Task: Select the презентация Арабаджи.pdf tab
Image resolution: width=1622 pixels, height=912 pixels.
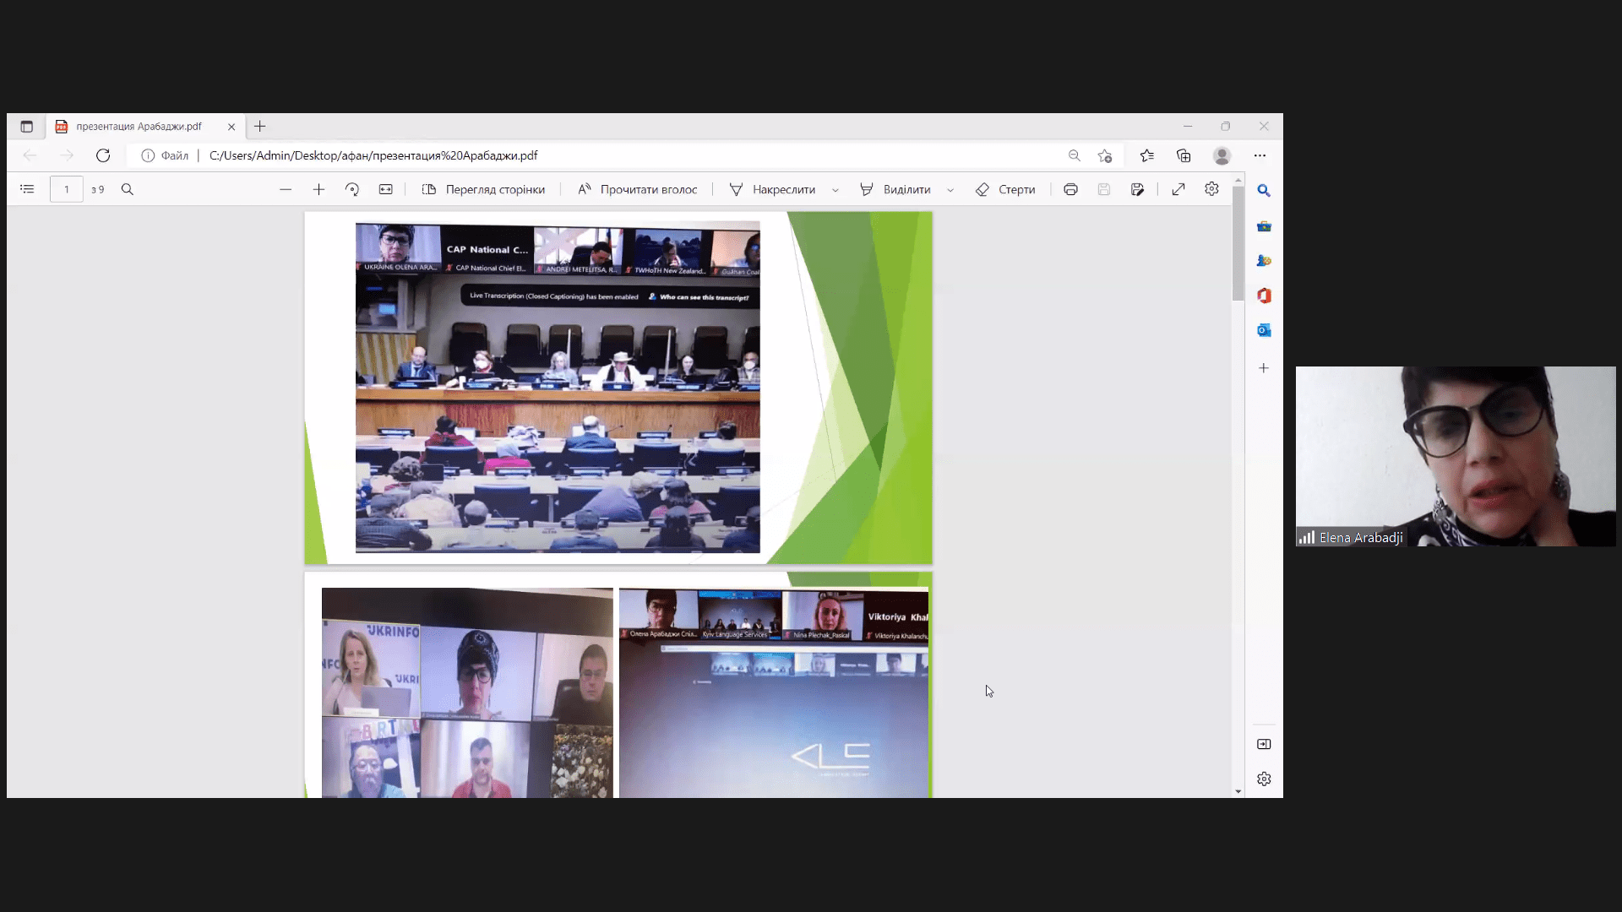Action: pos(139,127)
